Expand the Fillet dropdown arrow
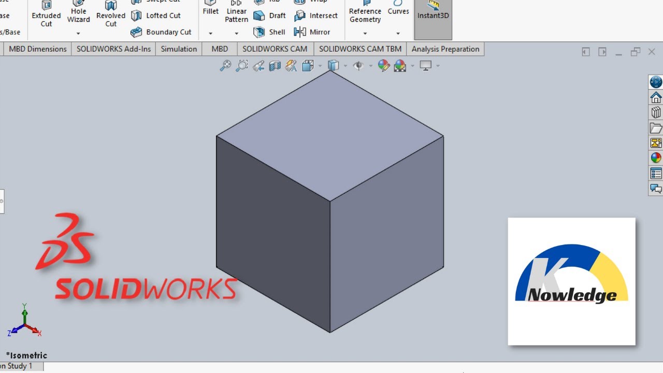This screenshot has width=663, height=373. coord(210,34)
